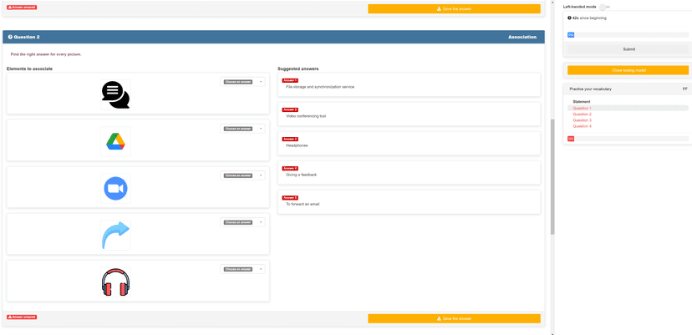Open answer dropdown for Google Drive picture
This screenshot has height=335, width=692.
(x=242, y=129)
